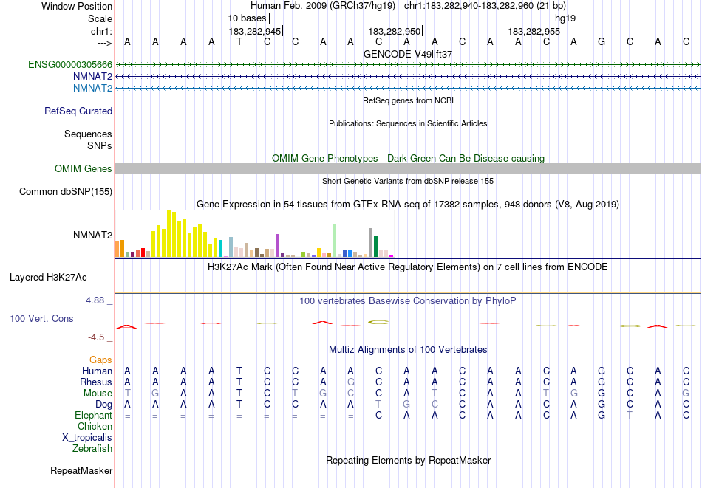Click the 100 Vert. Cons track label
This screenshot has height=488, width=702.
click(41, 318)
